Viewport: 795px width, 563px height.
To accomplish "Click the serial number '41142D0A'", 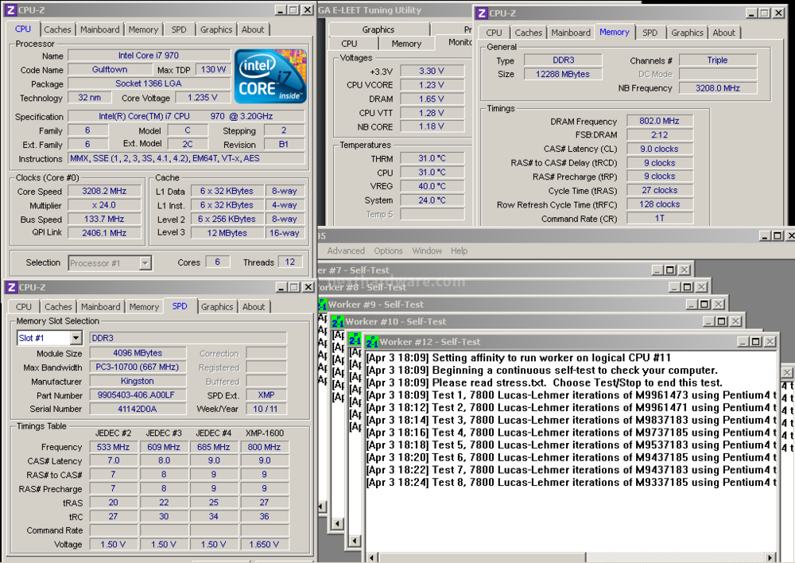I will [x=138, y=409].
